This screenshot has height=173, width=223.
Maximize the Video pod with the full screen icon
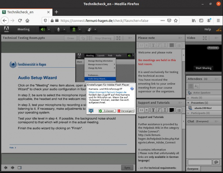205,38
